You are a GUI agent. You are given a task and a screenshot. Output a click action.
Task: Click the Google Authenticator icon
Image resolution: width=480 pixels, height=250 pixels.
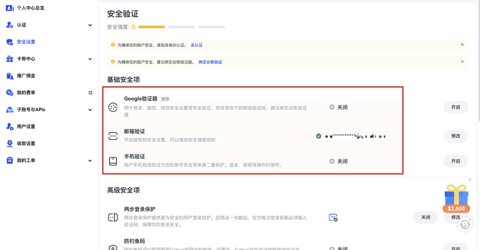pyautogui.click(x=113, y=107)
